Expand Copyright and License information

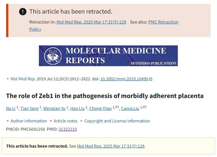coord(115,121)
